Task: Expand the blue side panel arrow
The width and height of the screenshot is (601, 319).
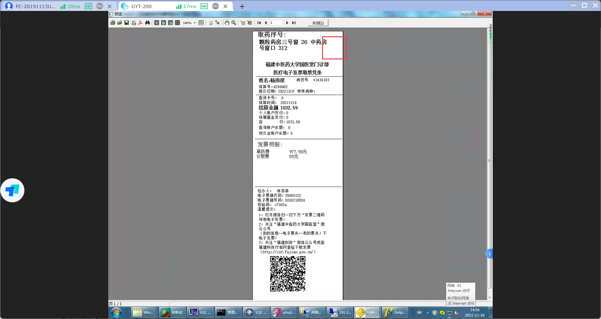Action: coord(489,254)
